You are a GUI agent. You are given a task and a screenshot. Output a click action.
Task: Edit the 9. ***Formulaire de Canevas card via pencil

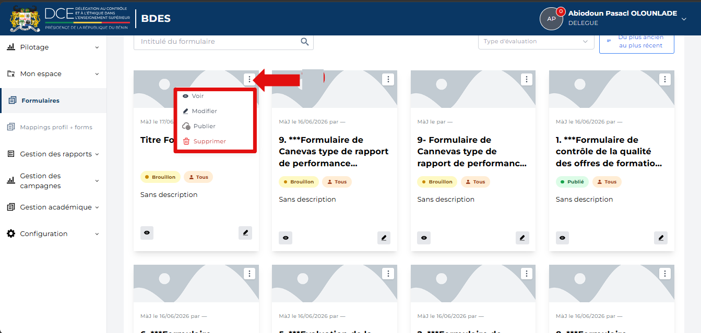click(x=384, y=238)
